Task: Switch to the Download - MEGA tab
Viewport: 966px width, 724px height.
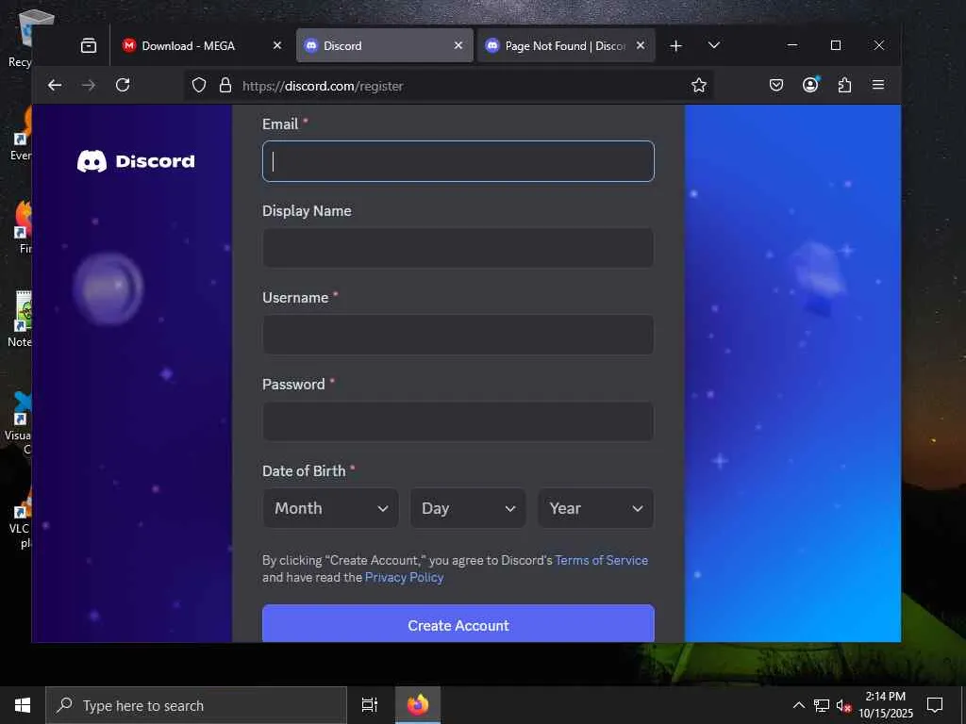Action: (200, 45)
